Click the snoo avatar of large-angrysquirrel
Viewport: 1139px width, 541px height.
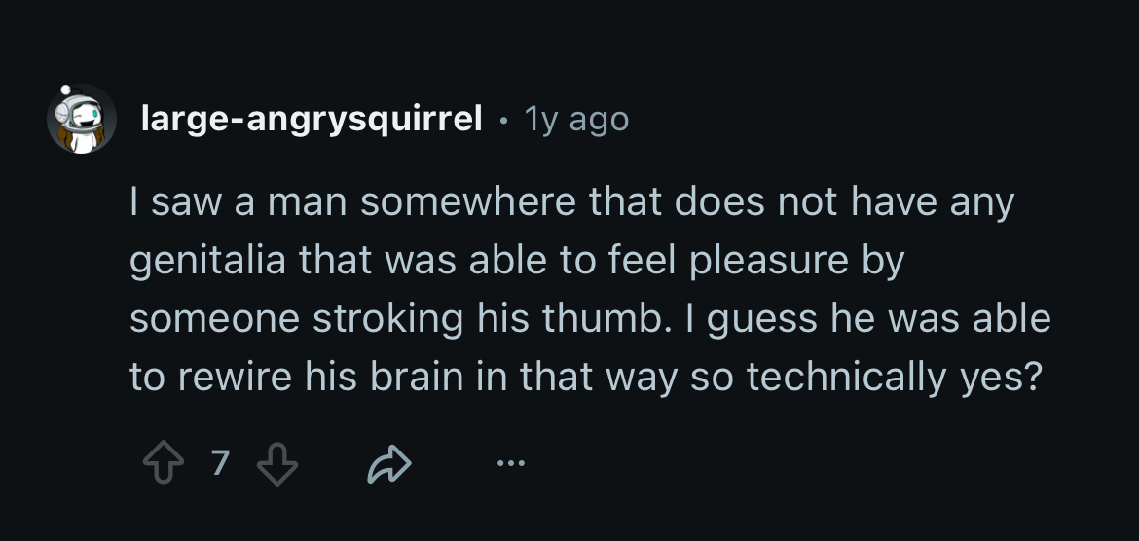82,119
